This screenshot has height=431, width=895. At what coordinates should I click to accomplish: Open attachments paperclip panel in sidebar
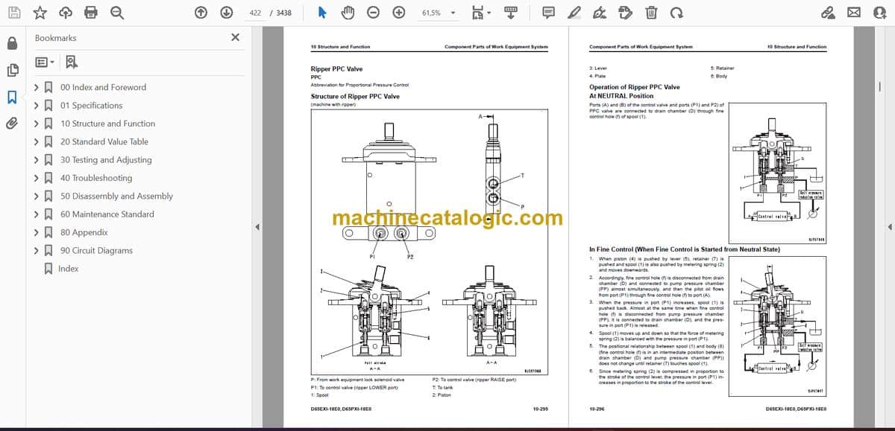tap(12, 123)
